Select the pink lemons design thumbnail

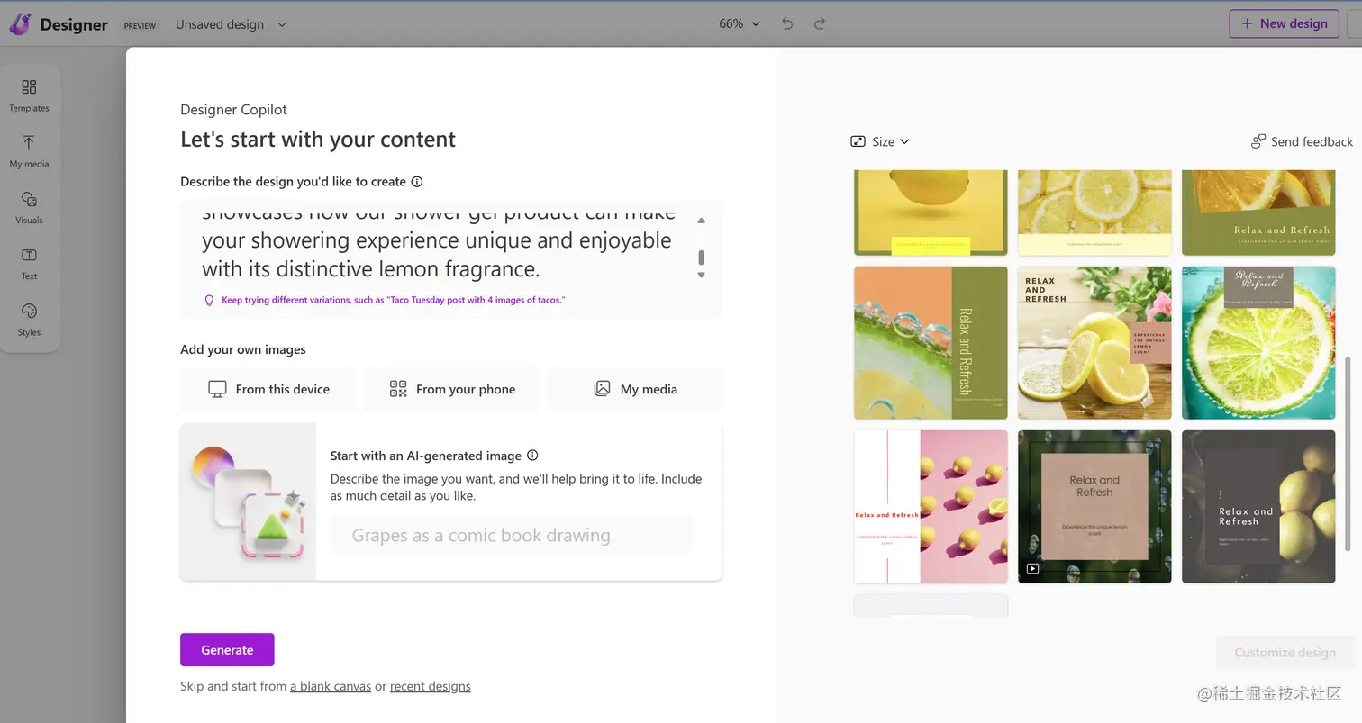point(931,506)
